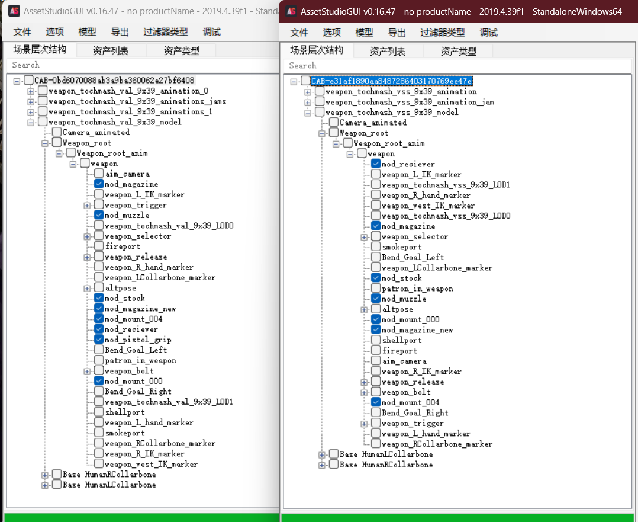
Task: Click AssetStudioGUI logo icon in right window title bar
Action: pos(291,11)
